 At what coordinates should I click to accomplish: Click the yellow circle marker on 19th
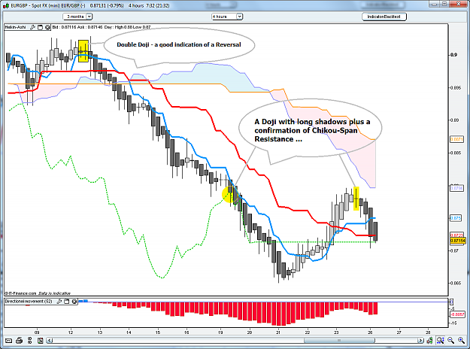(x=230, y=194)
